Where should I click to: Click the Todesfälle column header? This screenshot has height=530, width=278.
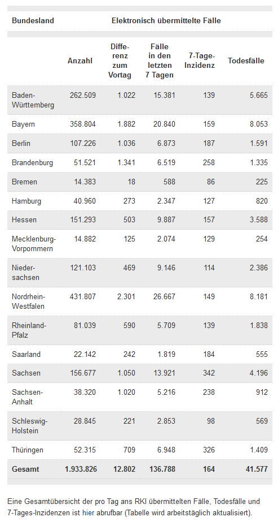pos(246,61)
